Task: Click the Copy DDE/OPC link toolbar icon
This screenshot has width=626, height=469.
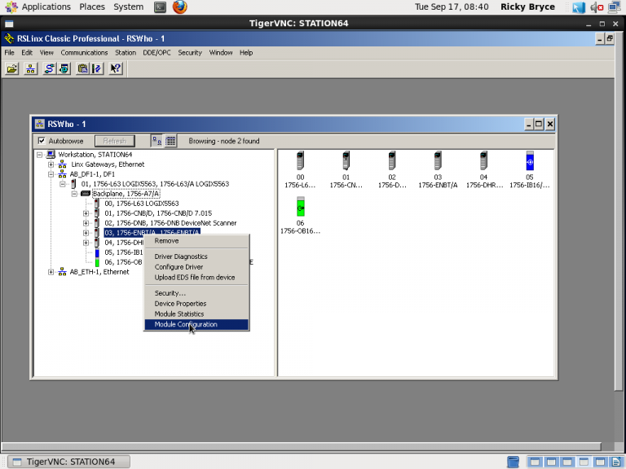Action: click(82, 68)
